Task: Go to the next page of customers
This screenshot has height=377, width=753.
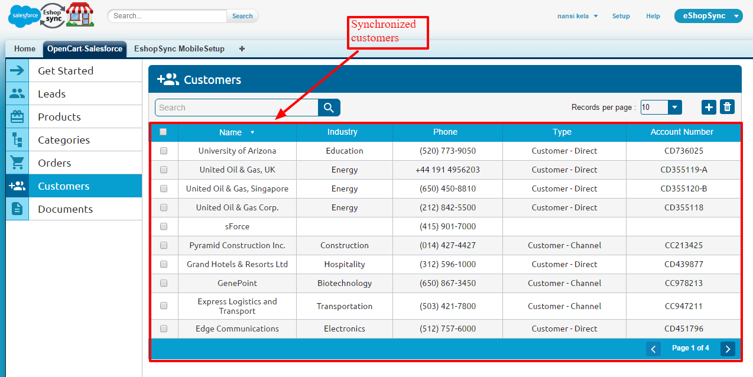Action: [x=728, y=349]
